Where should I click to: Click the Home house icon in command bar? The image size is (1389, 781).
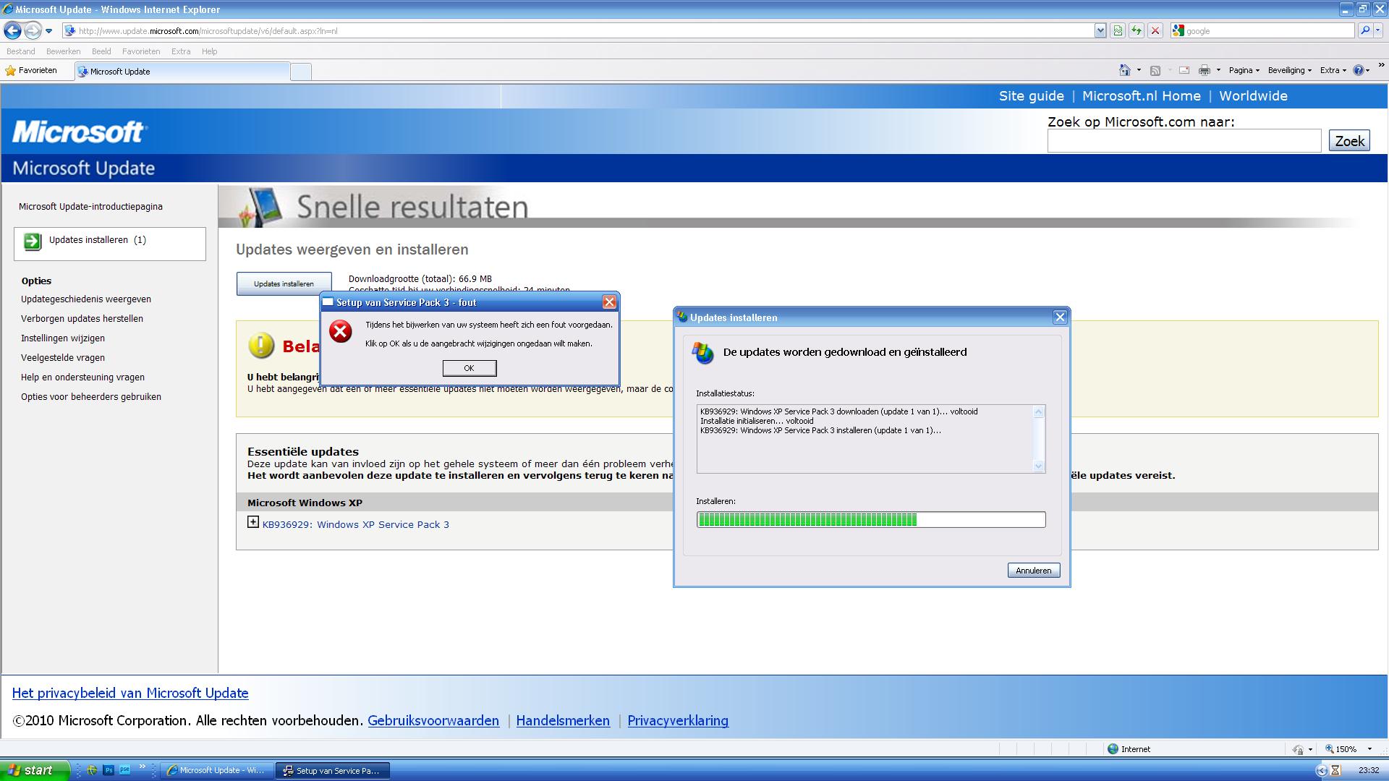pyautogui.click(x=1124, y=70)
